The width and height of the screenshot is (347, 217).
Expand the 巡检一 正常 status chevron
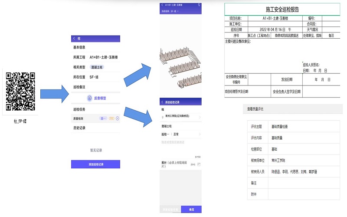[x=200, y=134]
